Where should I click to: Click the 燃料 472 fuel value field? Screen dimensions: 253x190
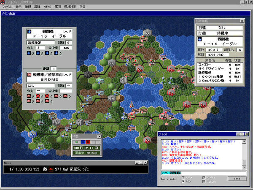pyautogui.click(x=217, y=55)
